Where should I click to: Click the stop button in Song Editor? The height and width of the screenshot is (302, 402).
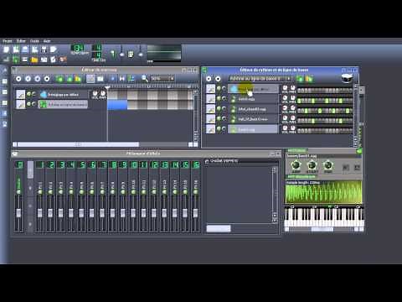[x=47, y=79]
